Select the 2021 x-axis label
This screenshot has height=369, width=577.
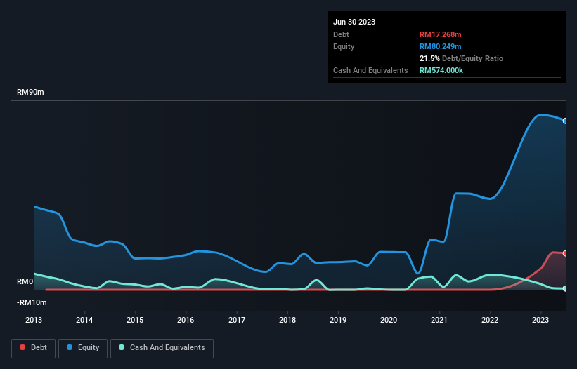(440, 320)
